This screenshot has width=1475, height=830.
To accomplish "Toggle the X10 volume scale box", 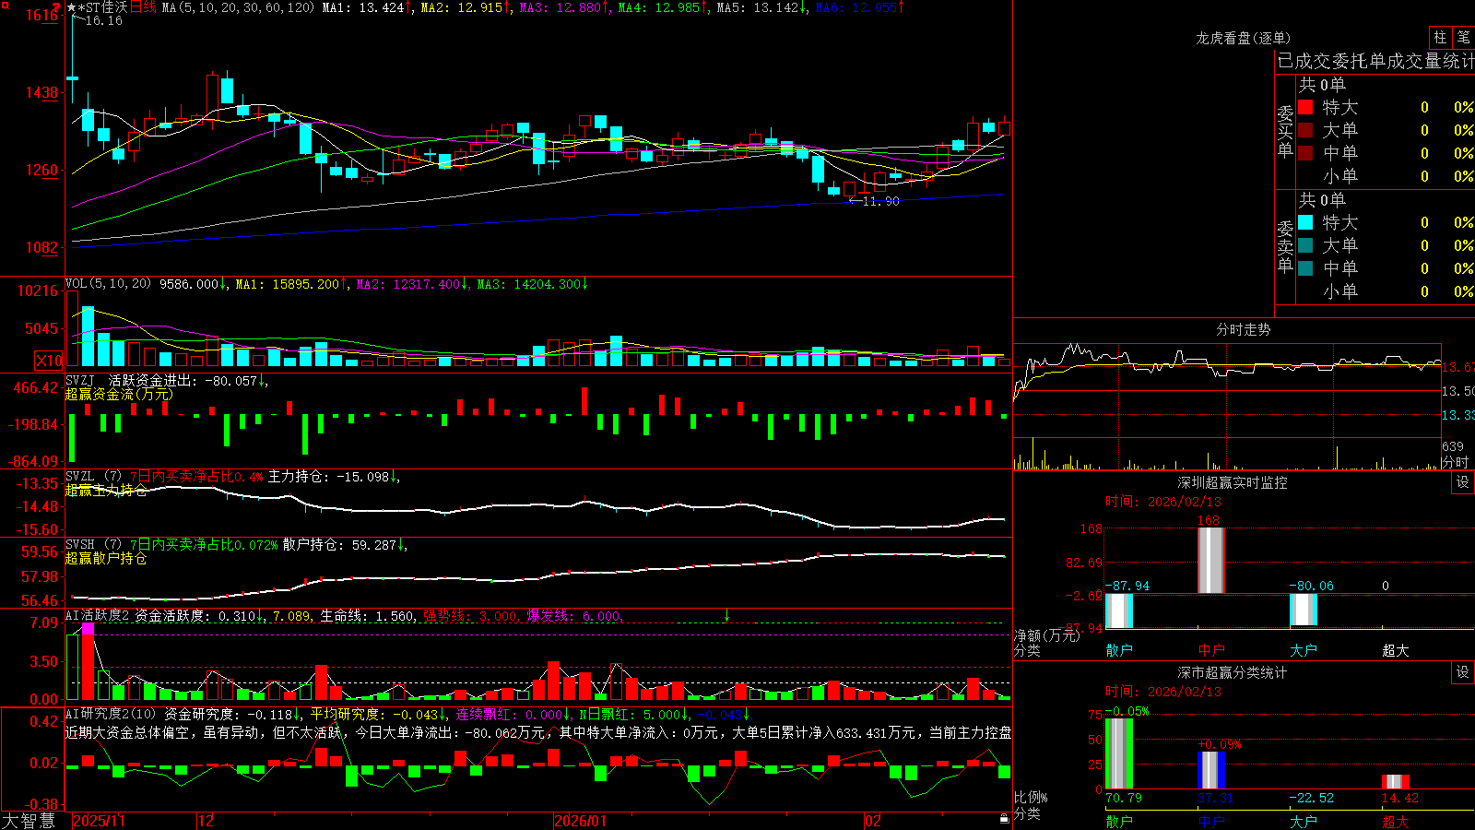I will coord(49,360).
